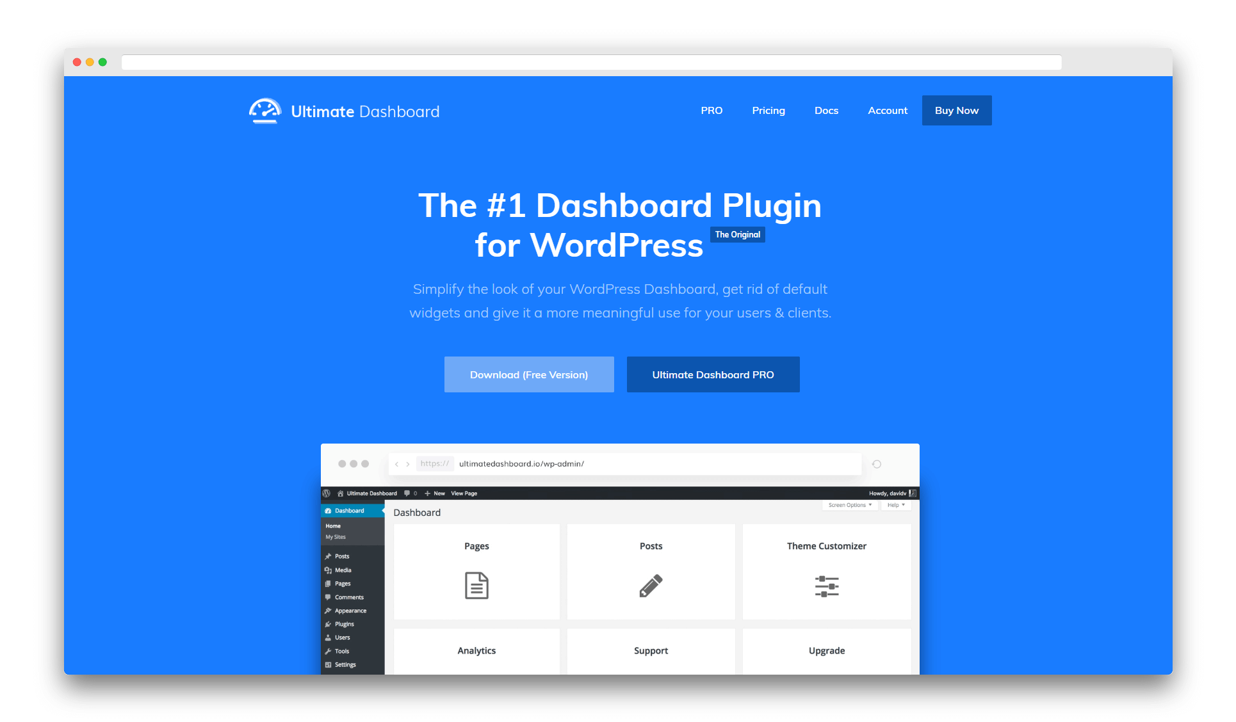Click the plus New item in admin bar
1236x722 pixels.
[434, 493]
